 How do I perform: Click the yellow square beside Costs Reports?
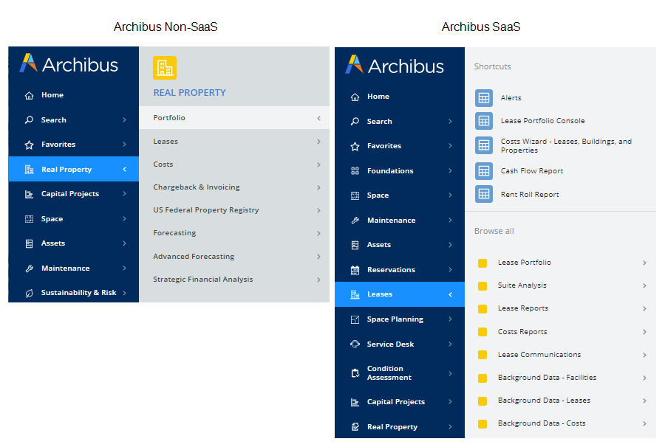click(x=482, y=332)
